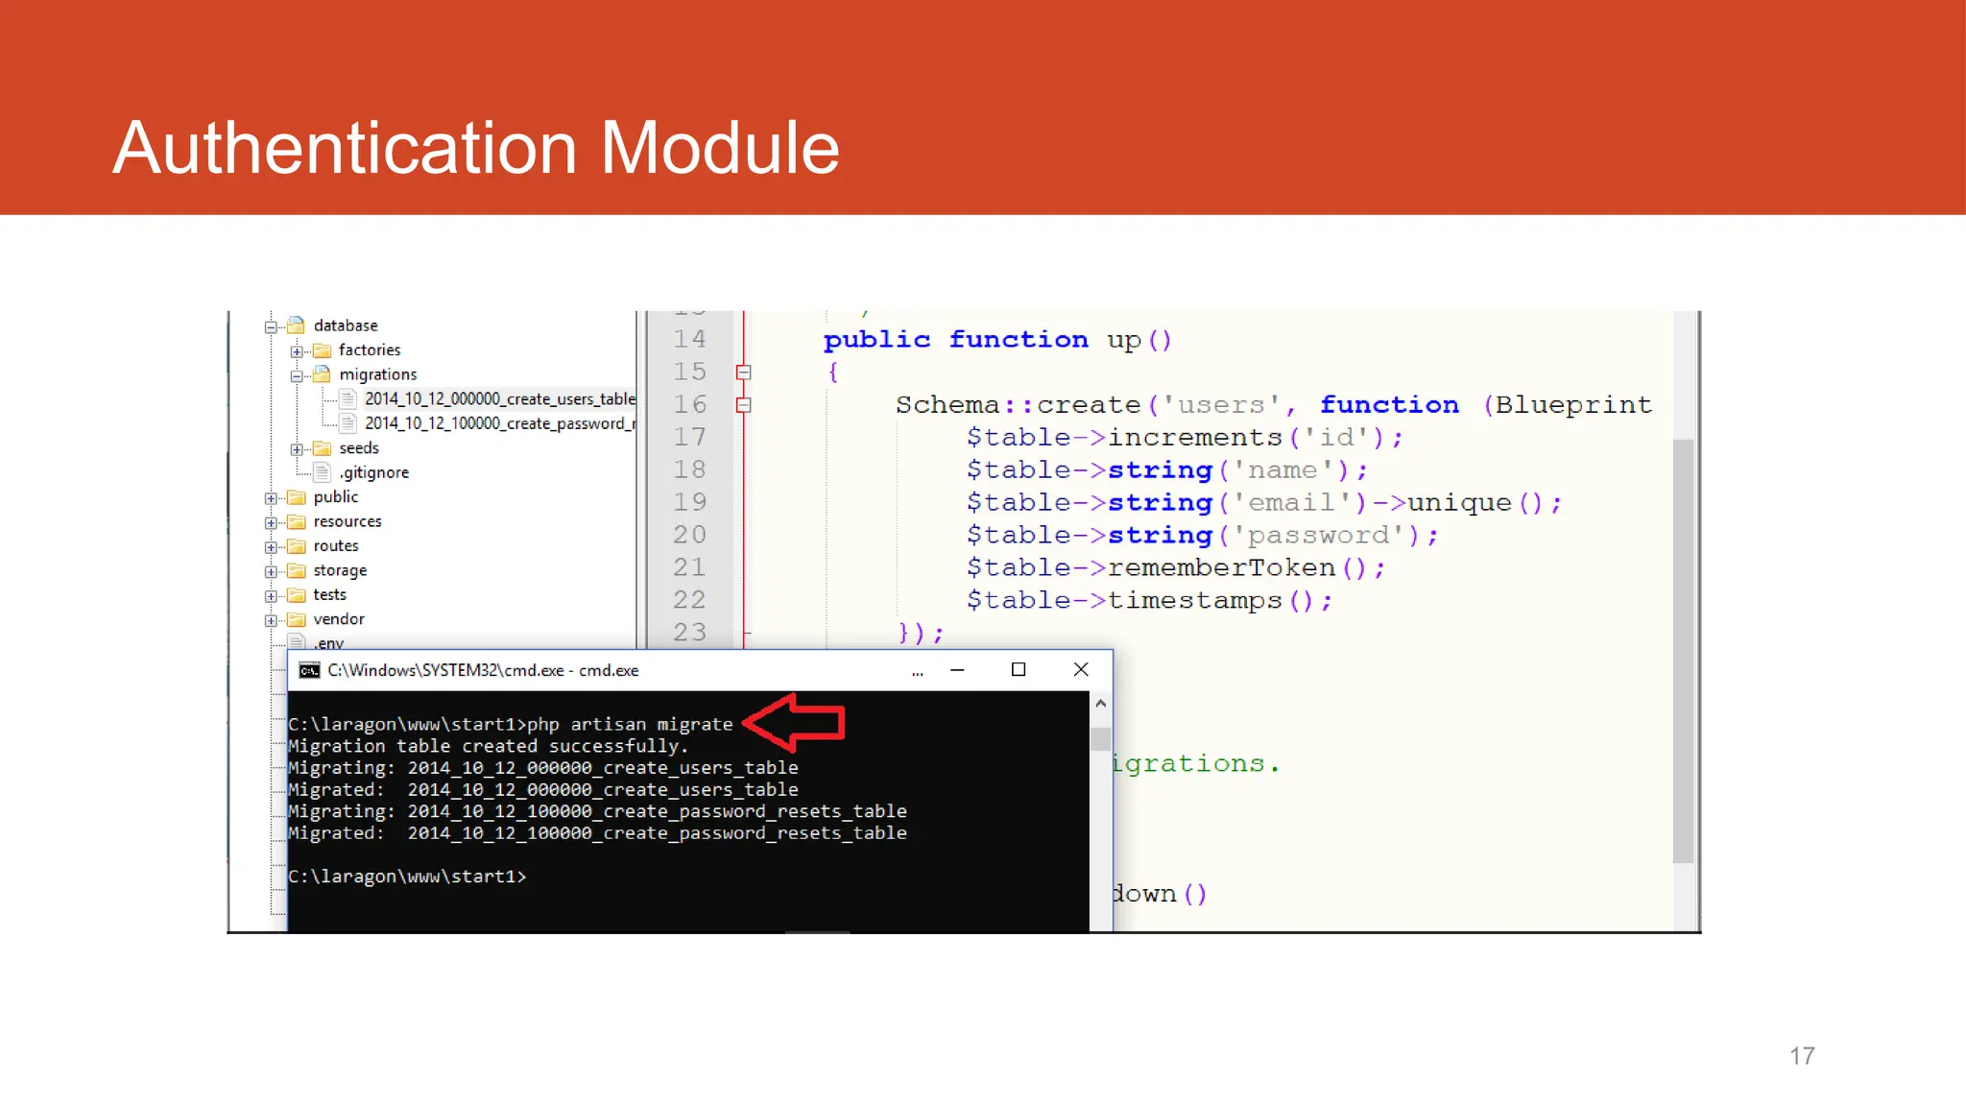Open 2014_10_12_000000_create_users_table migration file
Screen dimensions: 1966x1106
point(499,398)
